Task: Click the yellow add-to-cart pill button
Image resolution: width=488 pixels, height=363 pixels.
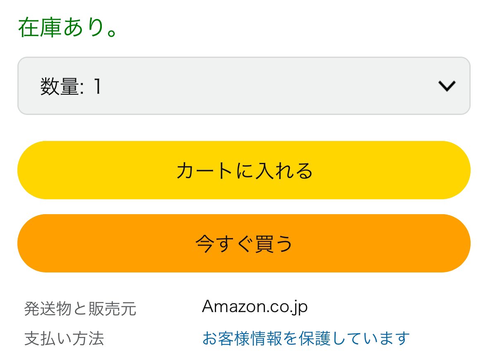Action: pos(243,170)
